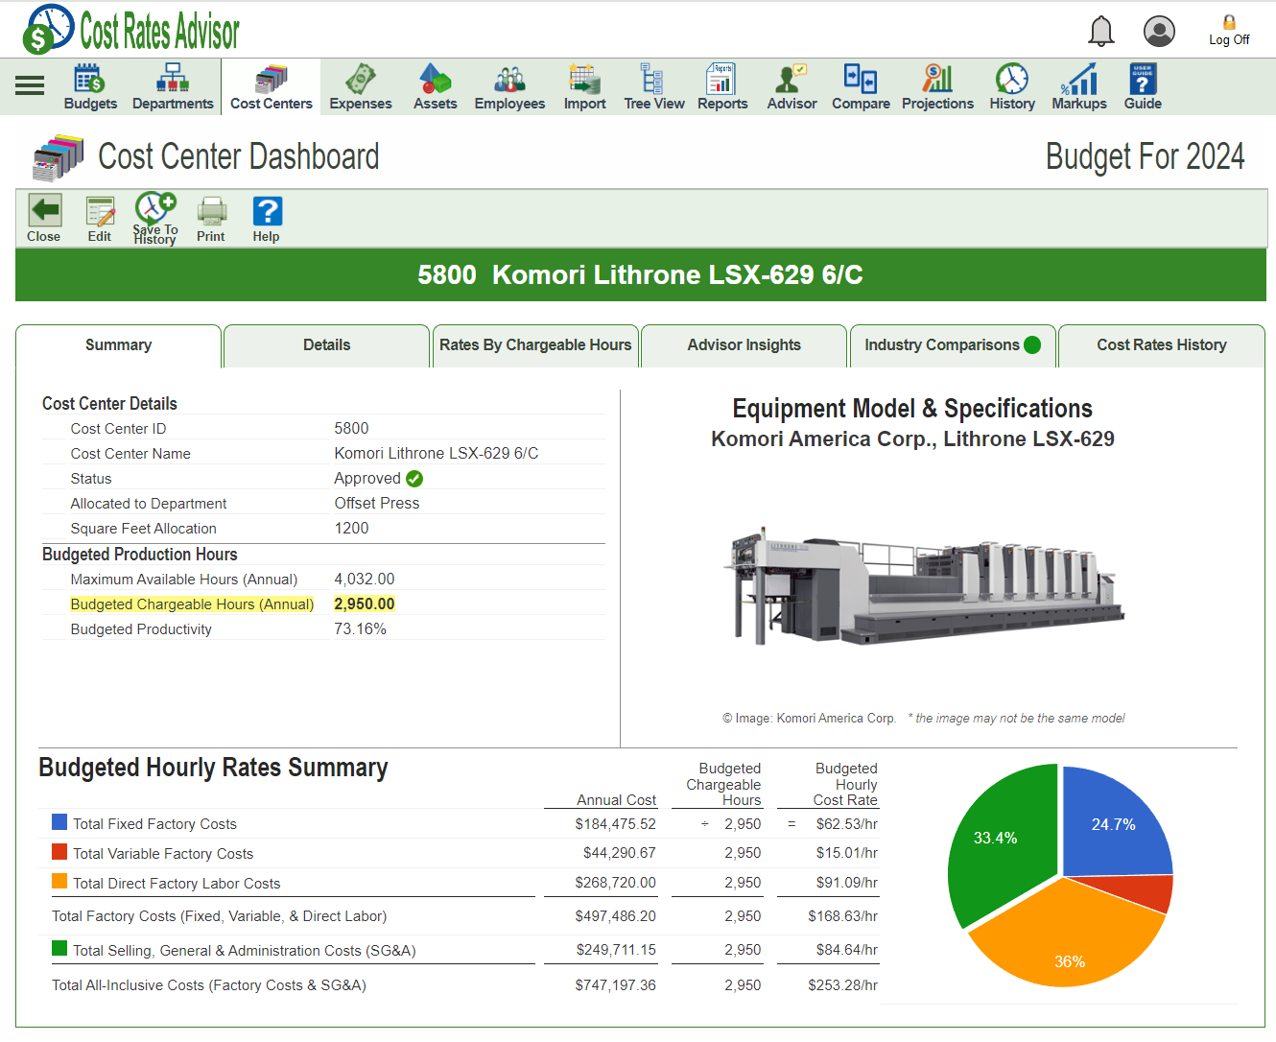Click the Komori press image
Screen dimensions: 1276x1042
tap(923, 585)
